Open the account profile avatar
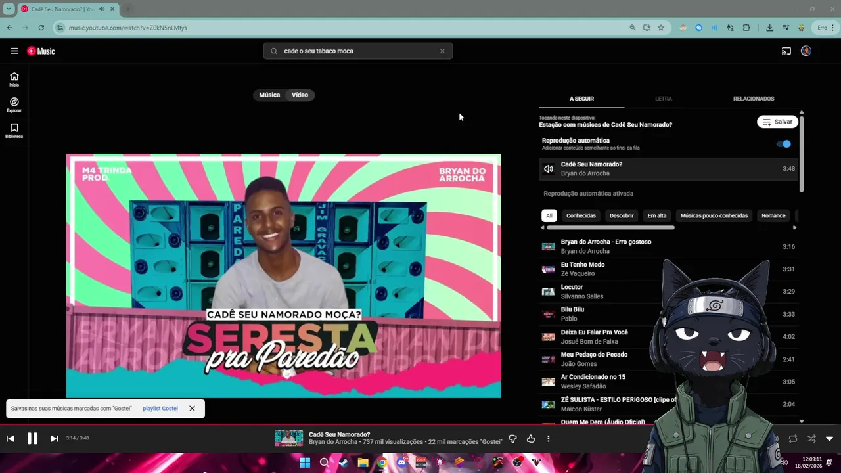Image resolution: width=841 pixels, height=473 pixels. 806,51
